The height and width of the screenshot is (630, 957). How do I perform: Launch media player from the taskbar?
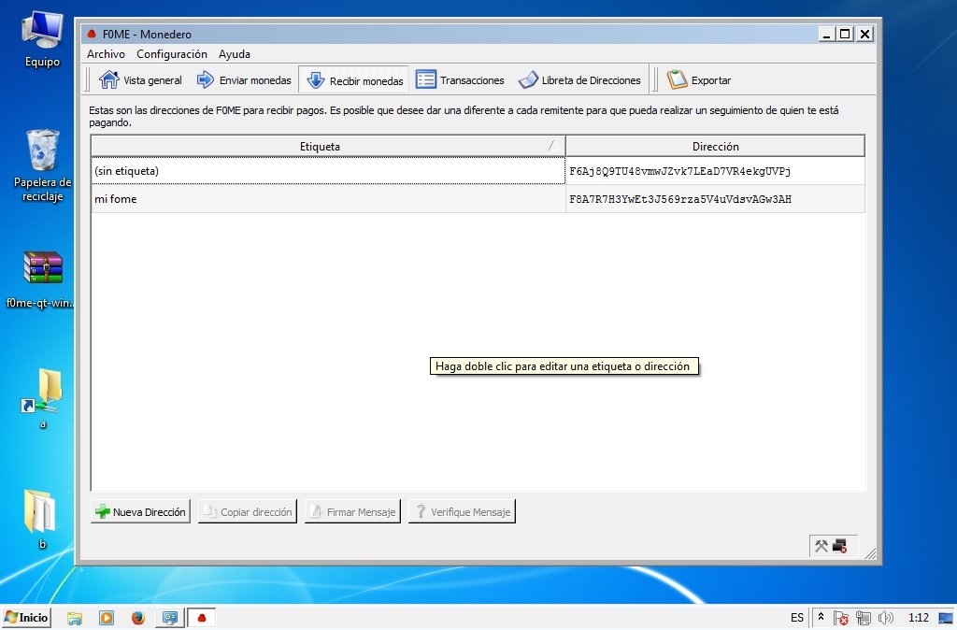pos(107,618)
